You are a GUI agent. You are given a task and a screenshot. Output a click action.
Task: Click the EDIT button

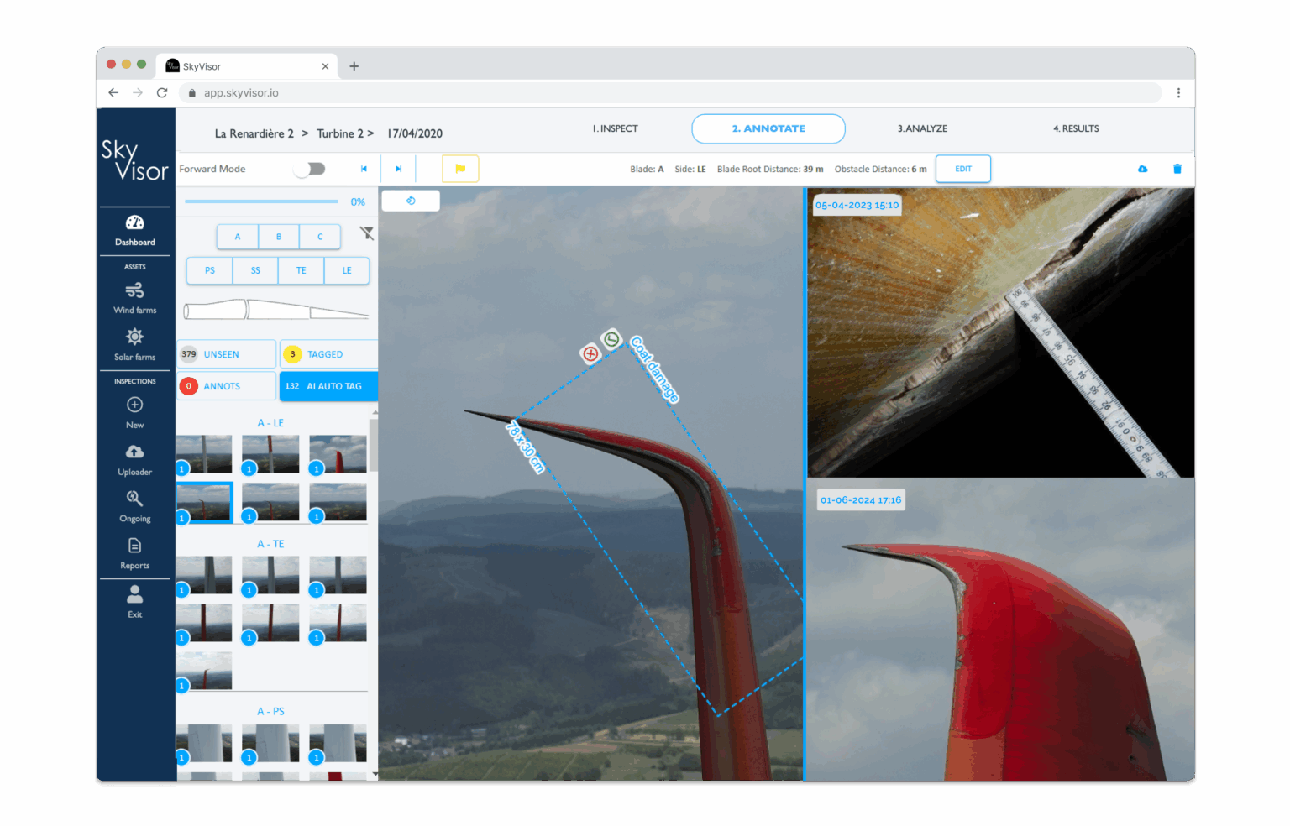(x=962, y=169)
